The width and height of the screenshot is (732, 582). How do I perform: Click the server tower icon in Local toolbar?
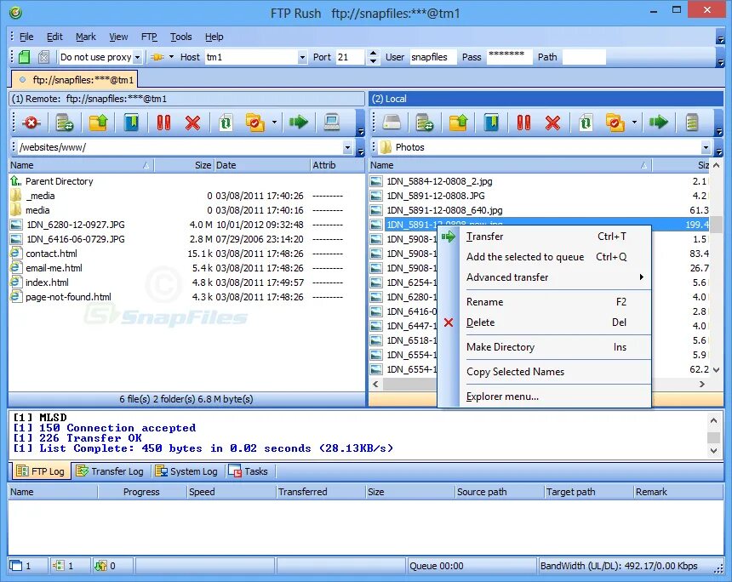pos(692,123)
